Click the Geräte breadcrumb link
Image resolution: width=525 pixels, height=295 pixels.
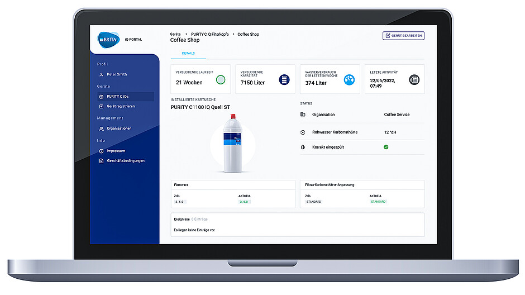[x=175, y=34]
